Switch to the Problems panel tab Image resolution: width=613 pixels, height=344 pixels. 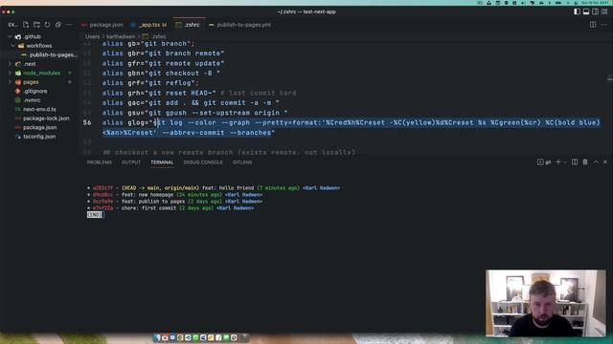pyautogui.click(x=100, y=162)
